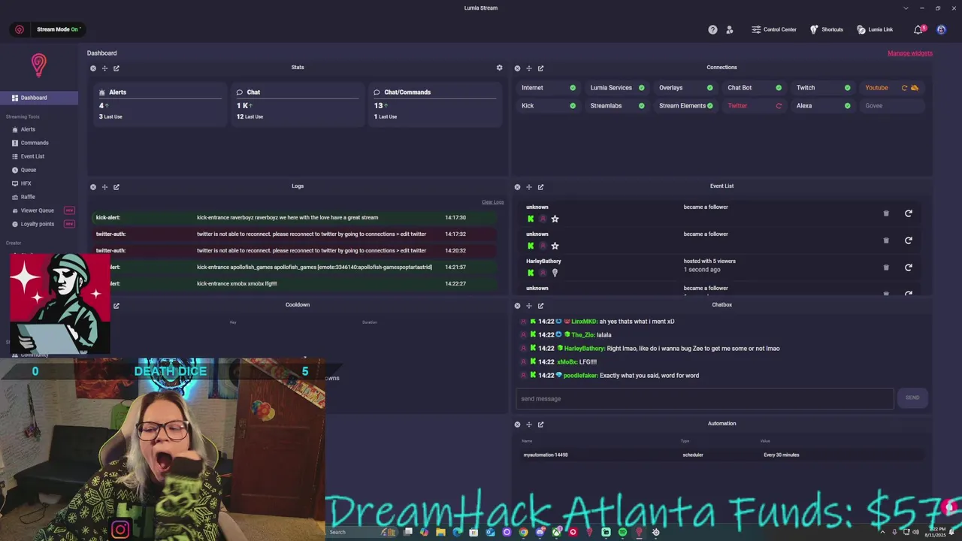Pop out the Cooldown widget
The width and height of the screenshot is (962, 541).
coord(116,306)
